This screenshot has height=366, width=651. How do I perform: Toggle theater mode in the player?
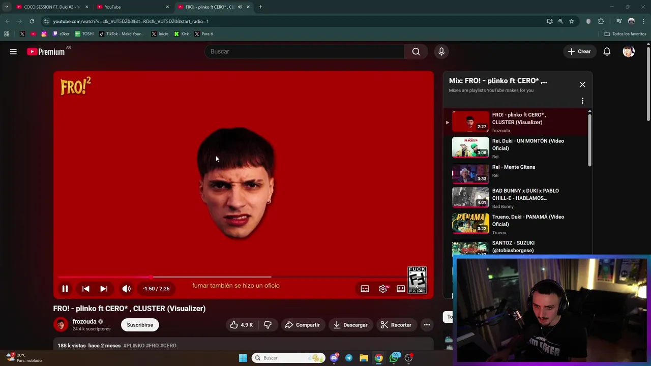(x=401, y=289)
